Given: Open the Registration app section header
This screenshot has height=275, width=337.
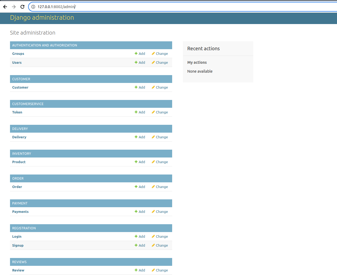Looking at the screenshot, I should 24,228.
